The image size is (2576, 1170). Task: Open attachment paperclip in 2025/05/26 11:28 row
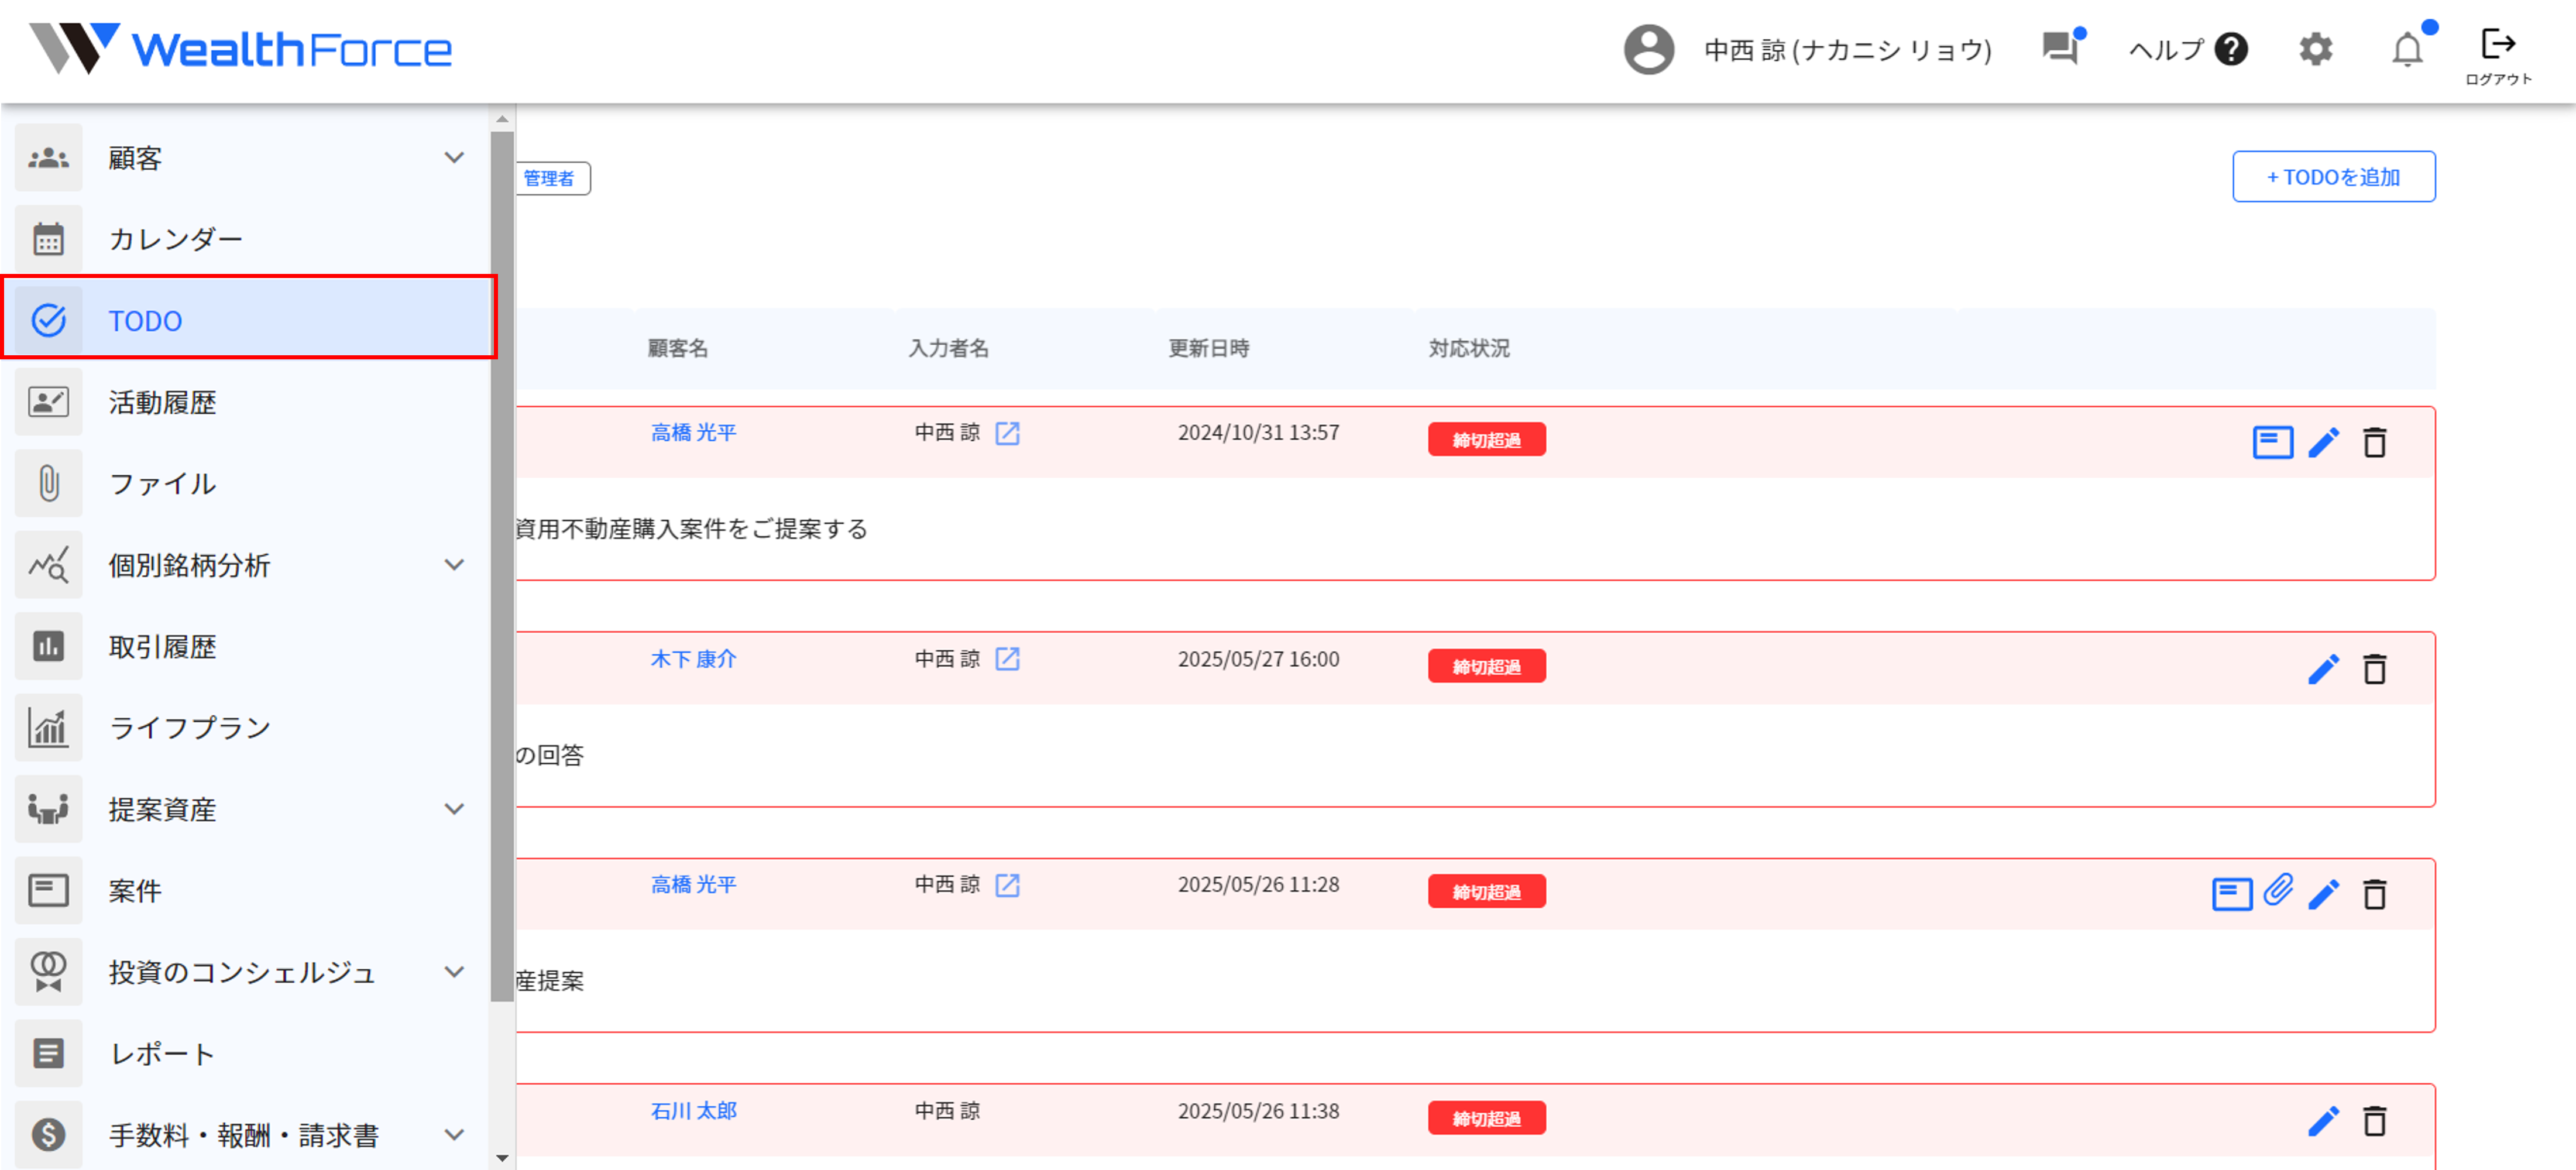2279,889
